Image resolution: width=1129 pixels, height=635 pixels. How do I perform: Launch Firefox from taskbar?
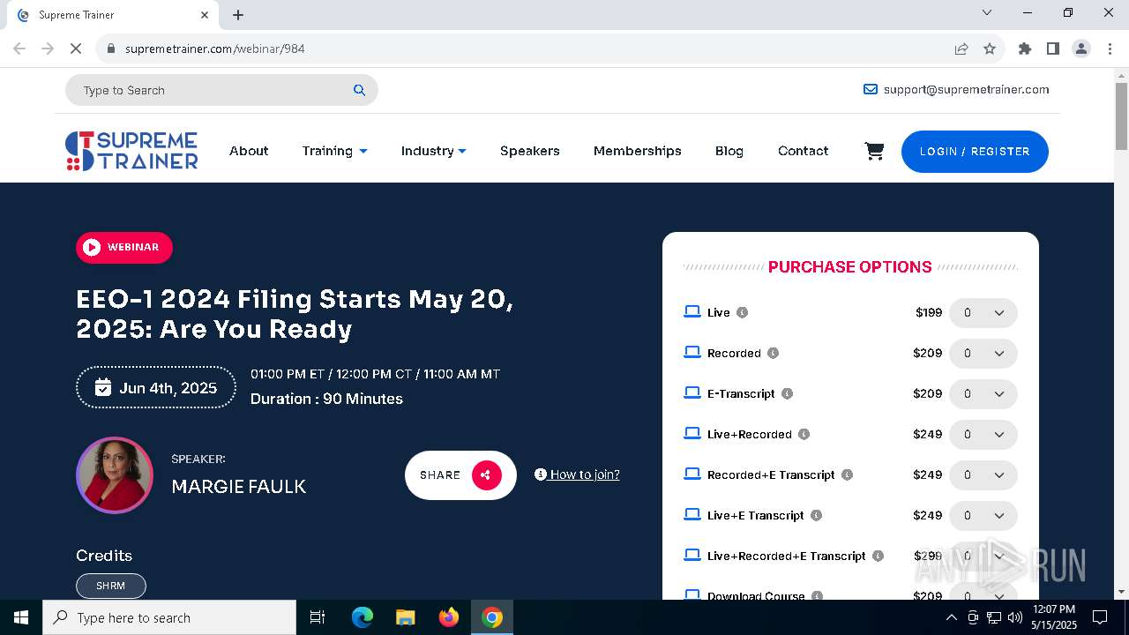point(449,617)
